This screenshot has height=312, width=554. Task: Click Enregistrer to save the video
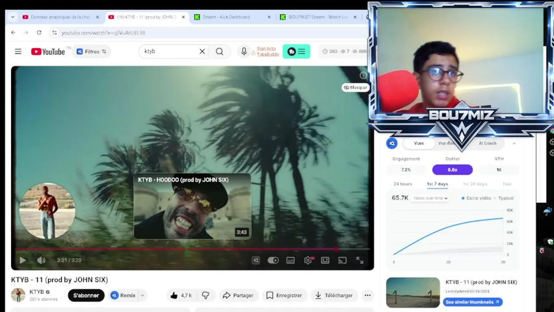click(284, 296)
